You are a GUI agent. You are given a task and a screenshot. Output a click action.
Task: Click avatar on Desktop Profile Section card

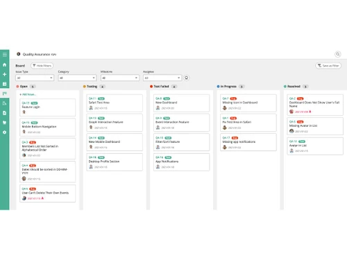pyautogui.click(x=91, y=166)
